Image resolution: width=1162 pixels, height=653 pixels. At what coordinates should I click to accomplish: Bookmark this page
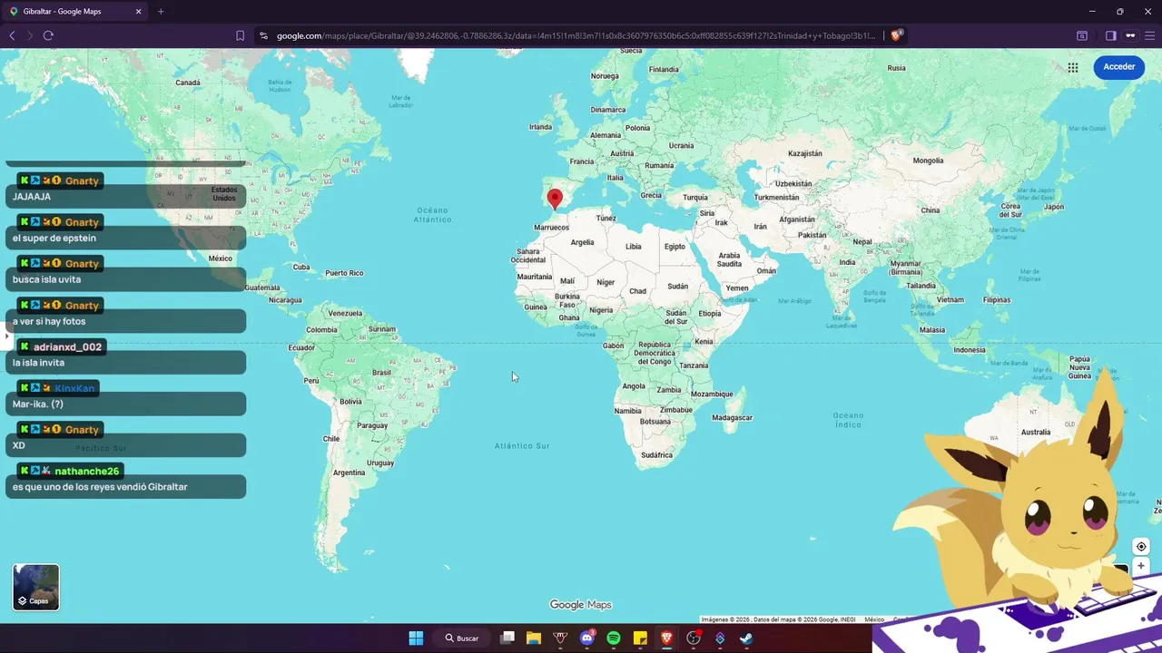(x=240, y=35)
